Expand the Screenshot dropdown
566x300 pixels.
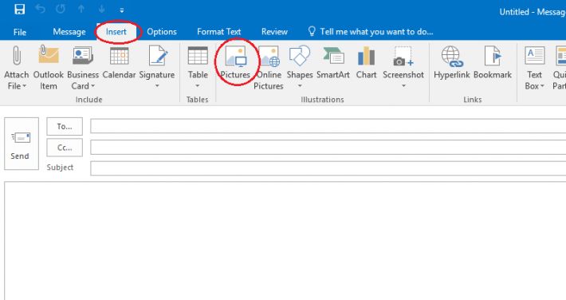(x=403, y=86)
